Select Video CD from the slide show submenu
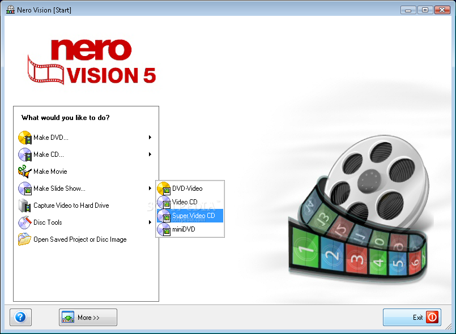Image resolution: width=456 pixels, height=334 pixels. tap(190, 202)
